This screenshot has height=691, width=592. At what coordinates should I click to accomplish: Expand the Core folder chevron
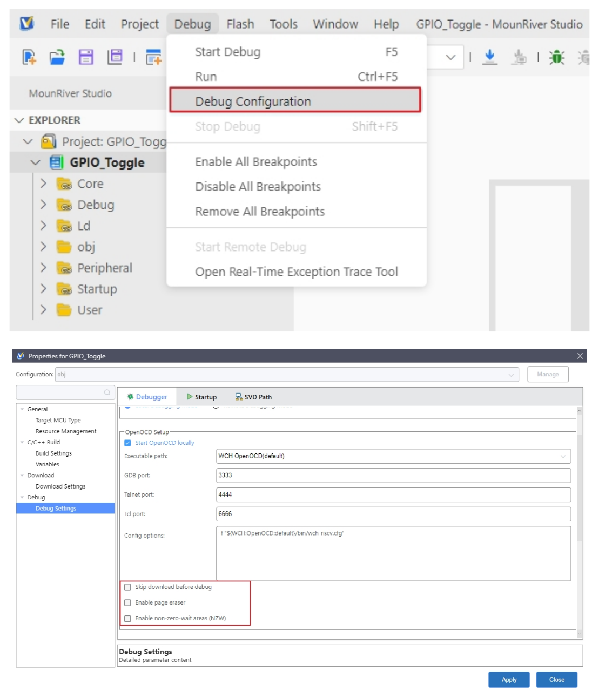tap(44, 184)
